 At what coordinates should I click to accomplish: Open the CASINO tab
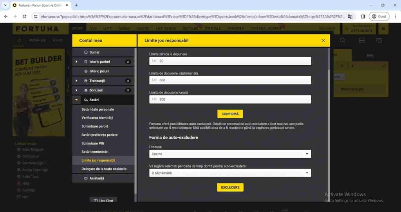click(143, 28)
